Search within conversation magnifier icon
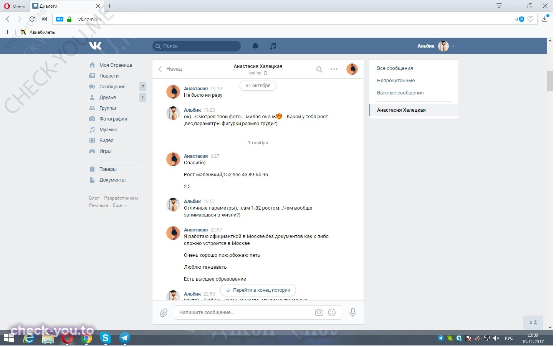This screenshot has width=556, height=347. (x=319, y=69)
